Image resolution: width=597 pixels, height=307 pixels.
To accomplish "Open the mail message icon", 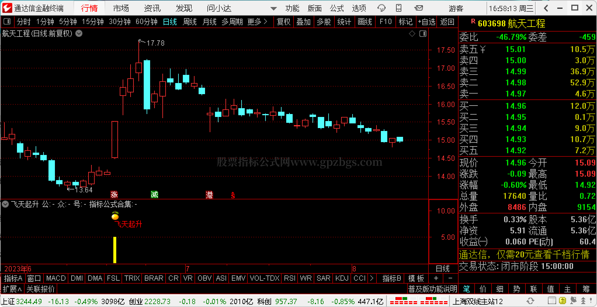I will (419, 8).
